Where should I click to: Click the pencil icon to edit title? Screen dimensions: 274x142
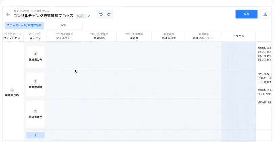(x=89, y=16)
